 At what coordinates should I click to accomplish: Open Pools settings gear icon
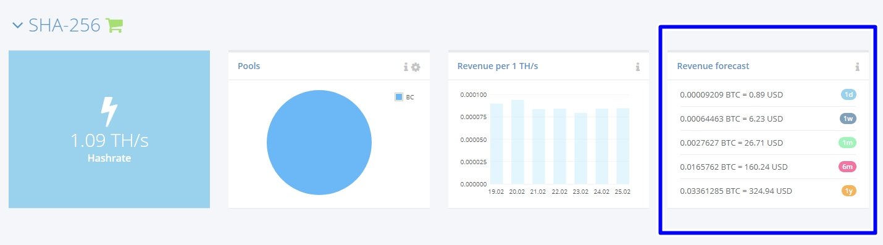[x=416, y=67]
